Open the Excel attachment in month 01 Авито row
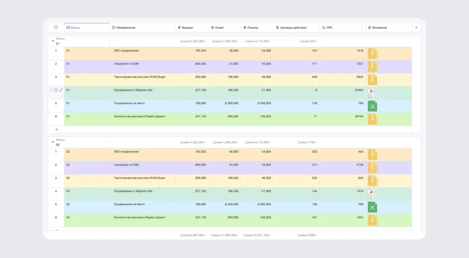The image size is (469, 258). (372, 106)
